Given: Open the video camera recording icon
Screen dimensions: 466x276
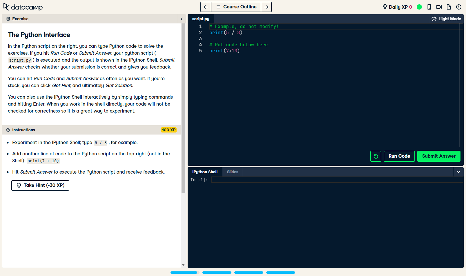Looking at the screenshot, I should click(x=439, y=7).
